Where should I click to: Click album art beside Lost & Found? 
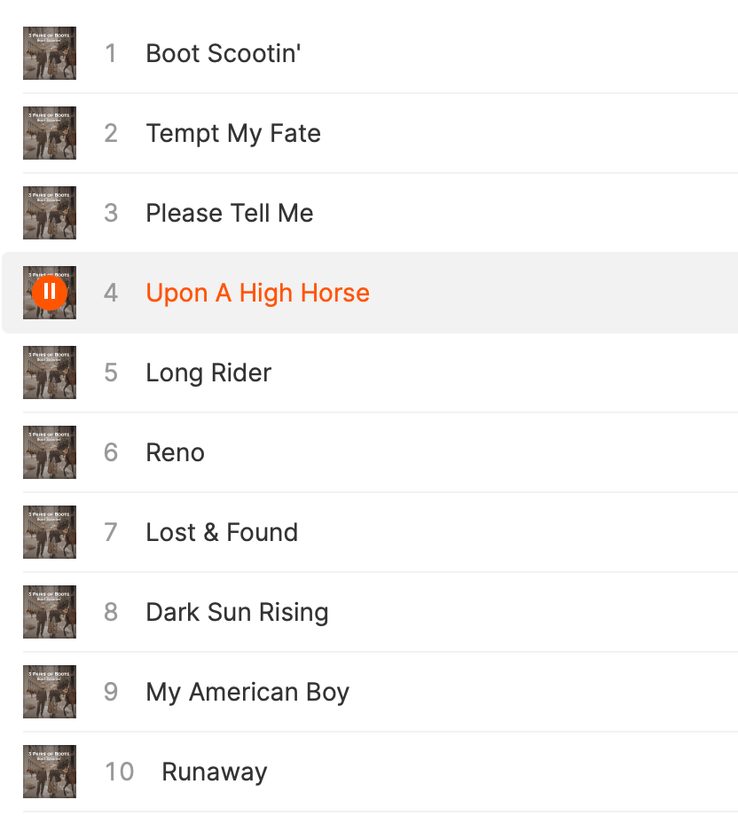click(x=50, y=532)
